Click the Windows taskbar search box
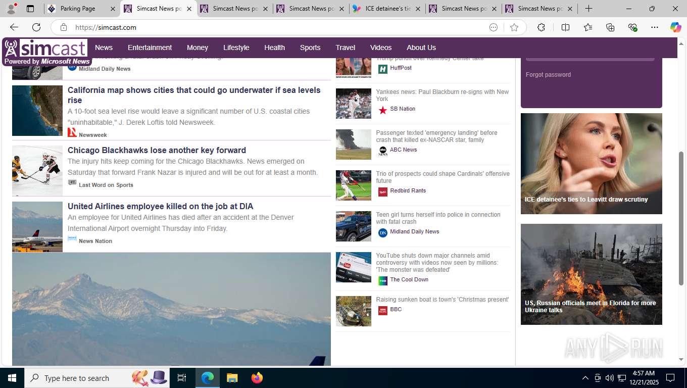Viewport: 687px width, 388px height. (96, 378)
